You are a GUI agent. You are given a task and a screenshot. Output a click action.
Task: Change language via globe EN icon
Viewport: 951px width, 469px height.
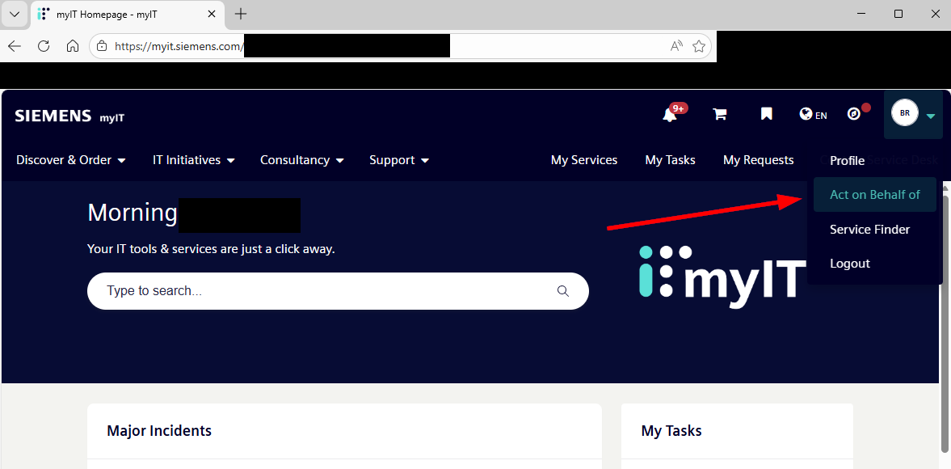click(813, 115)
